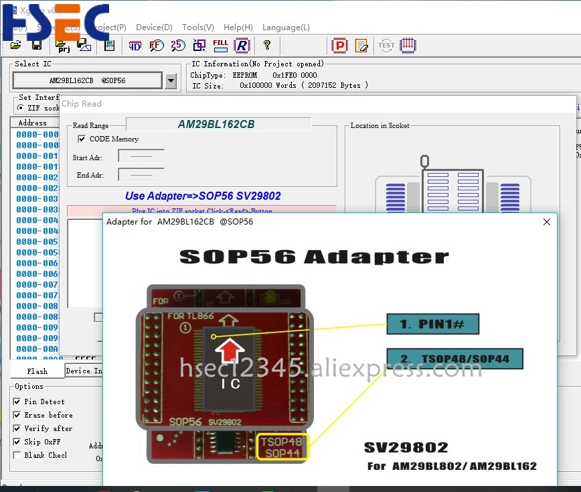
Task: Click the FF blank check toolbar icon
Action: pos(157,46)
